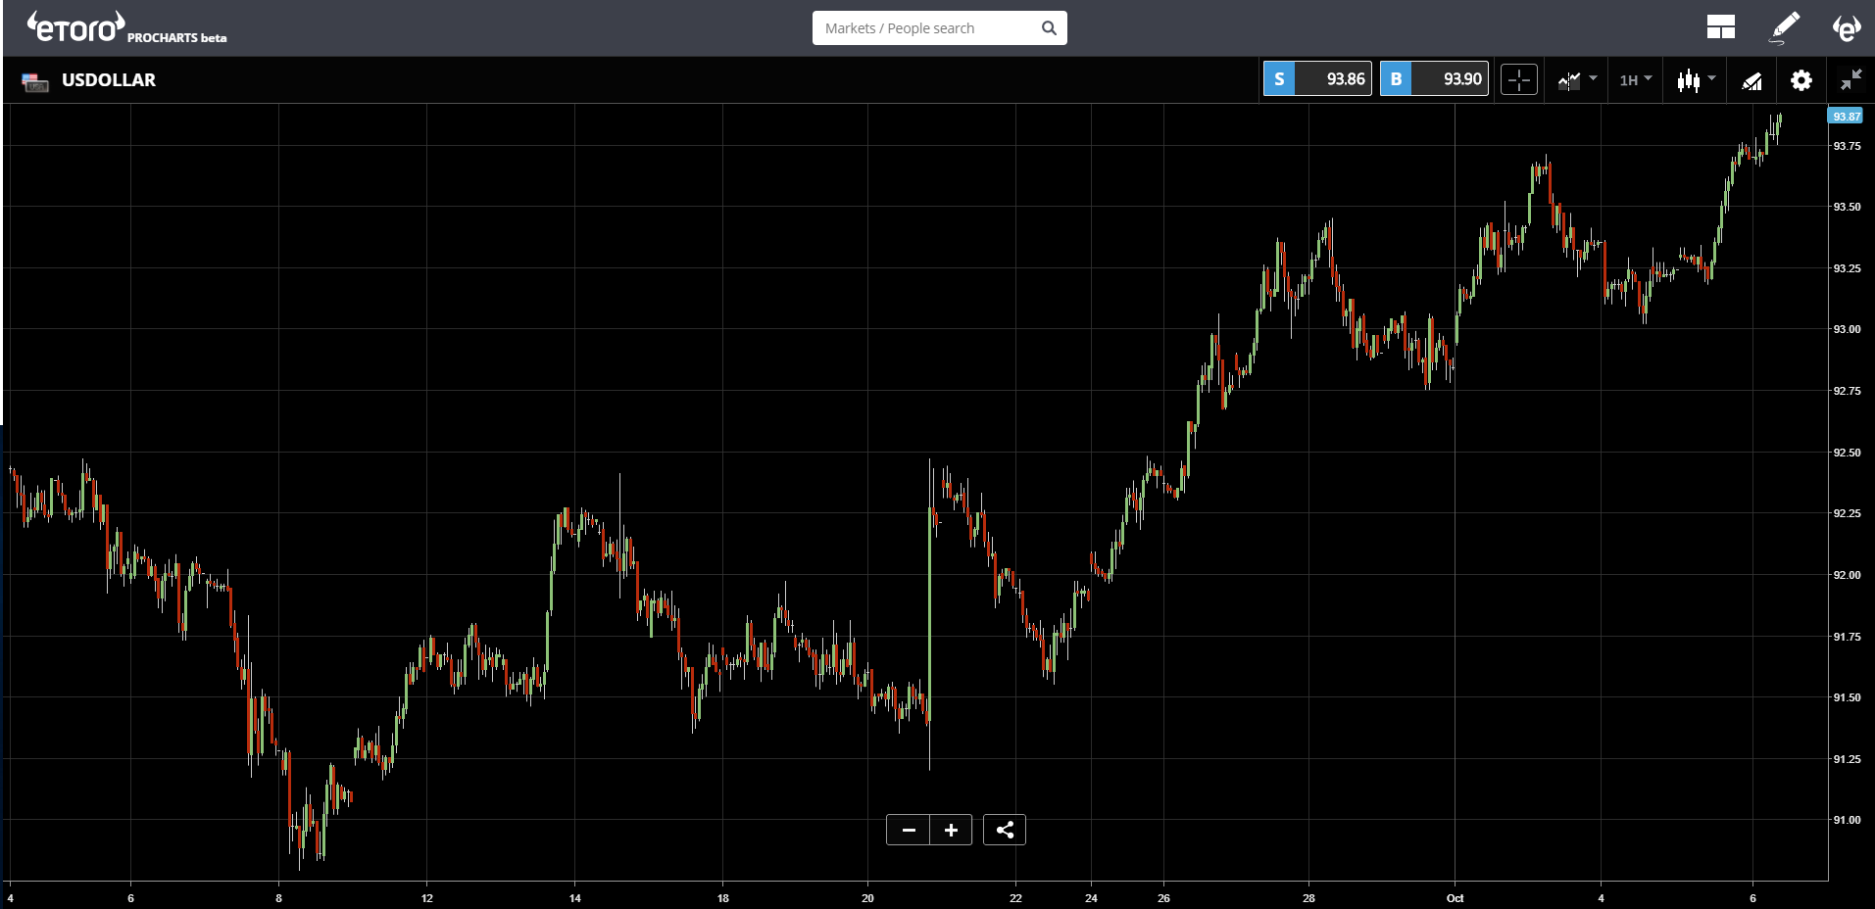
Task: Open the eToro bull logo menu
Action: point(1847,27)
